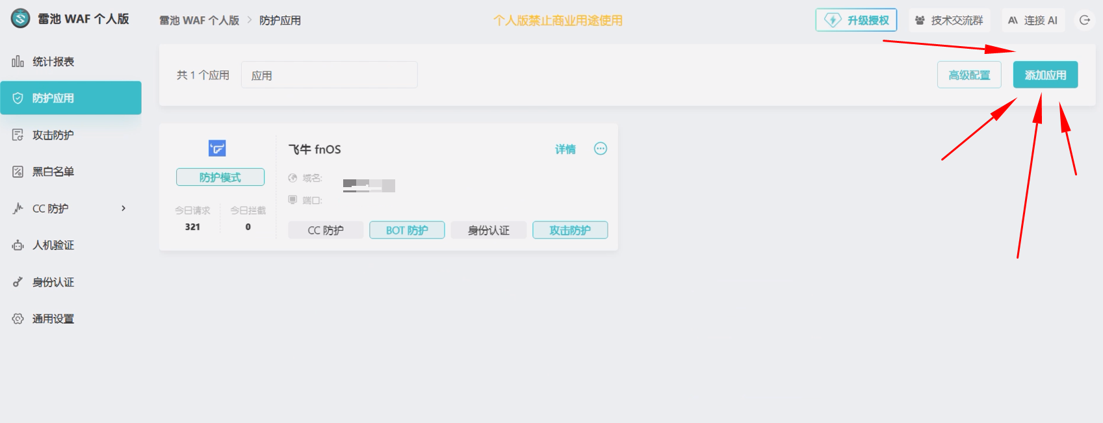This screenshot has height=423, width=1103.
Task: Click the 连接 AI button
Action: coord(1033,20)
